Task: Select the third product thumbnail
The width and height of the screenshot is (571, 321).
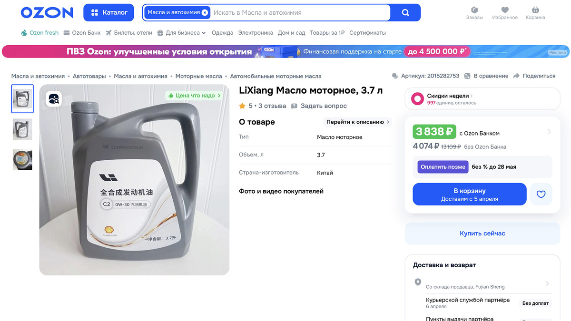Action: pyautogui.click(x=22, y=159)
